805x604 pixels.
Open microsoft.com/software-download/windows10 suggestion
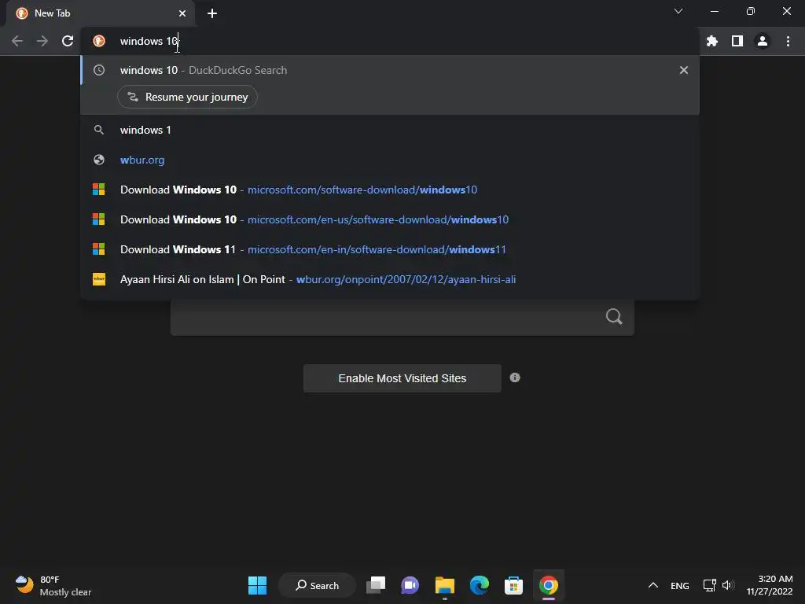tap(390, 190)
